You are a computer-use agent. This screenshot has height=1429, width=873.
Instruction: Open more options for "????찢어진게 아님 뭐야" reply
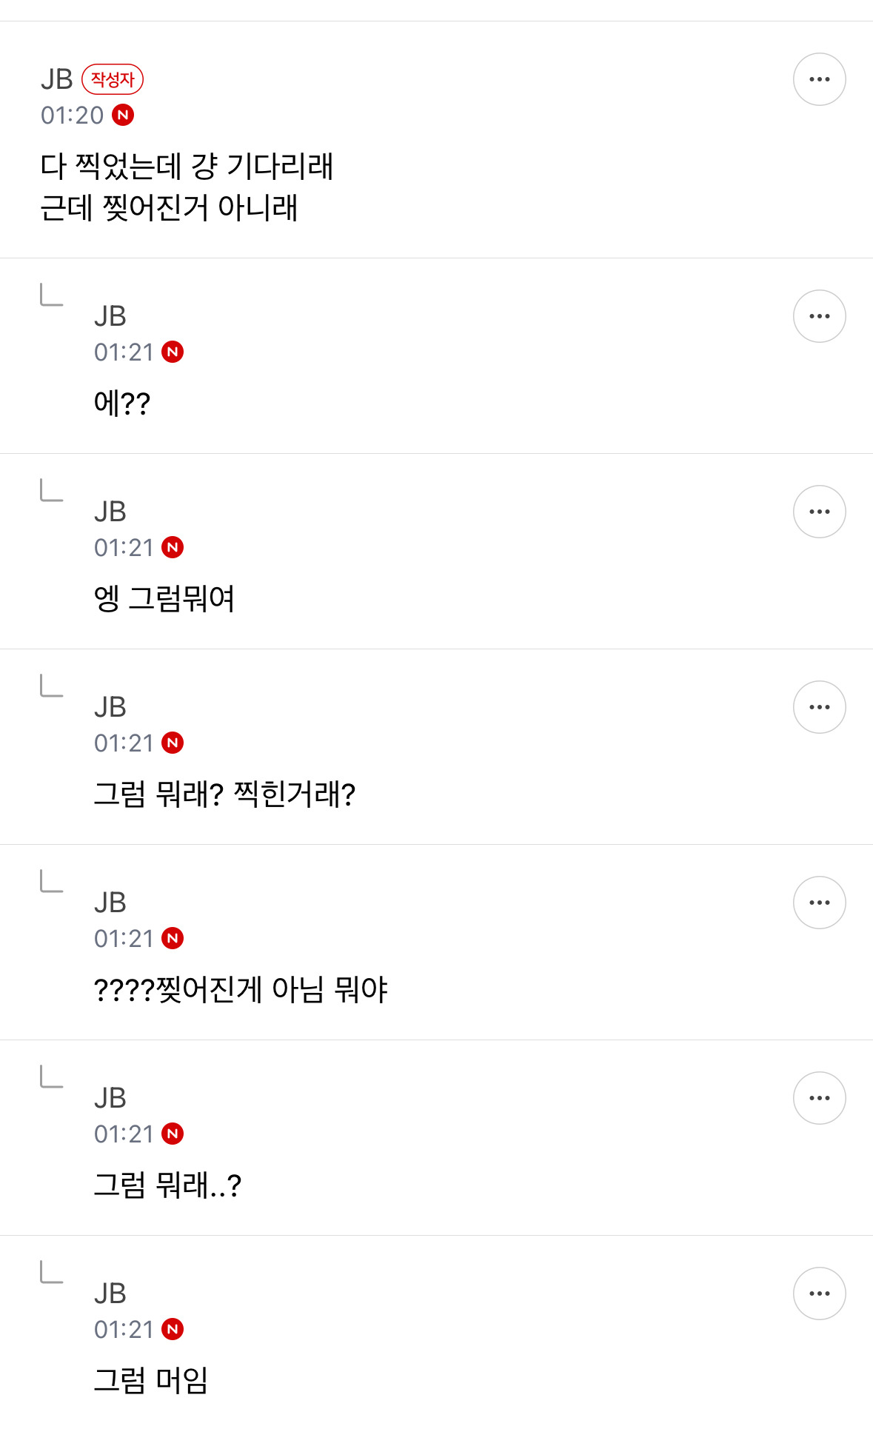[x=819, y=903]
